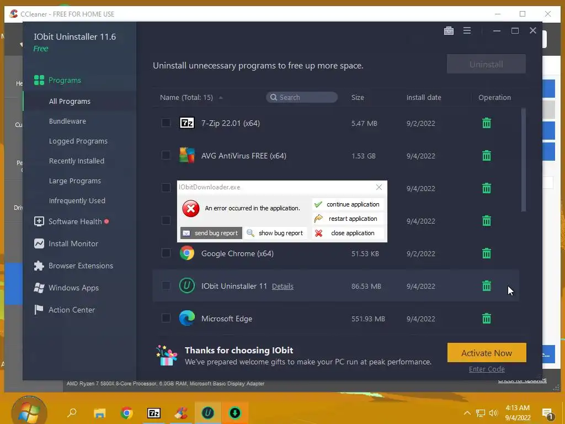This screenshot has width=565, height=424.
Task: Click restart application in error dialog
Action: coord(348,219)
